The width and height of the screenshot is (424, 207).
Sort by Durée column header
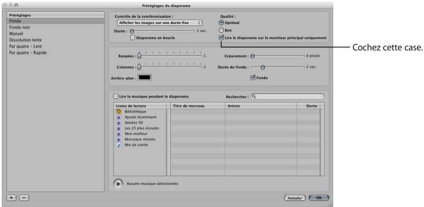point(308,106)
